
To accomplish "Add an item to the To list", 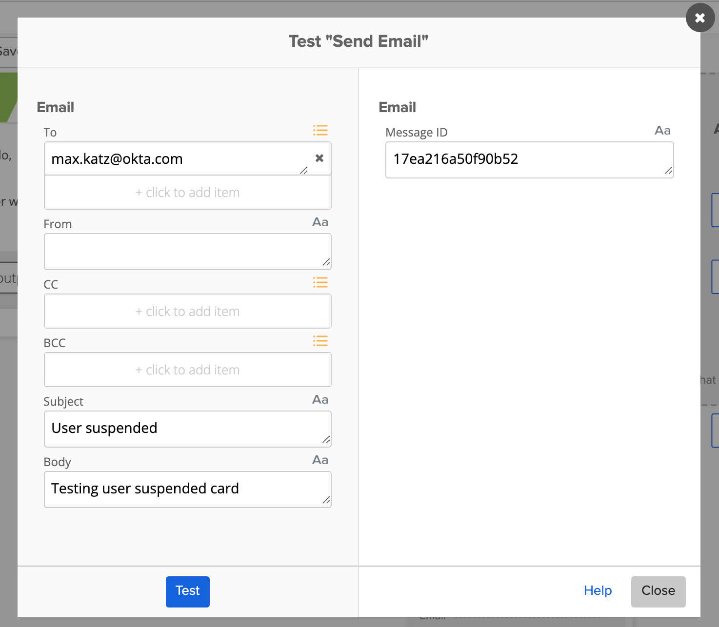I will (188, 193).
